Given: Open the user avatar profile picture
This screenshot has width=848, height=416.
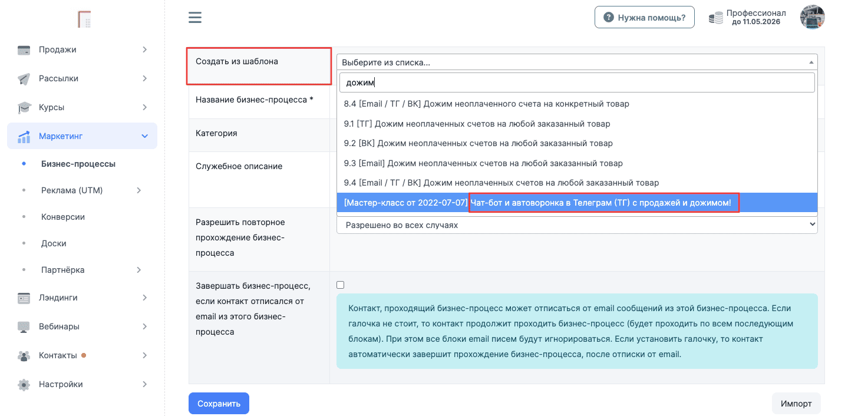Looking at the screenshot, I should pyautogui.click(x=812, y=17).
